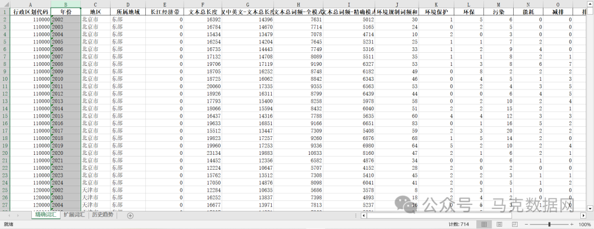Viewport: 594px width, 229px height.
Task: Click the 环境规制词频和 header cell
Action: pos(397,12)
